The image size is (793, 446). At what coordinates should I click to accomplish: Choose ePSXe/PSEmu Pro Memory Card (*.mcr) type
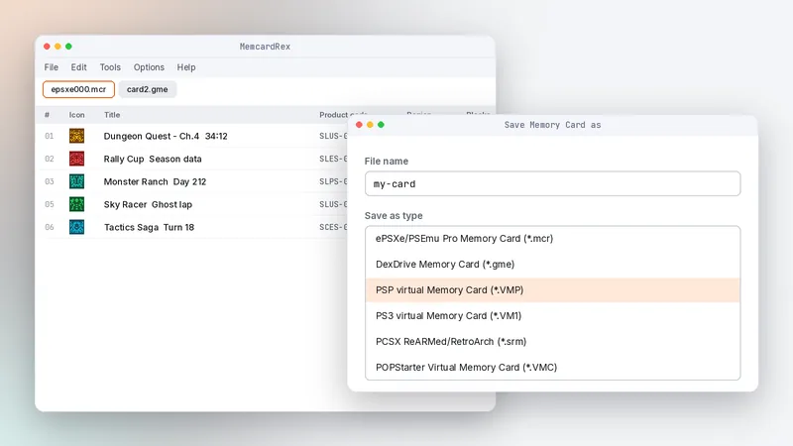tap(552, 238)
